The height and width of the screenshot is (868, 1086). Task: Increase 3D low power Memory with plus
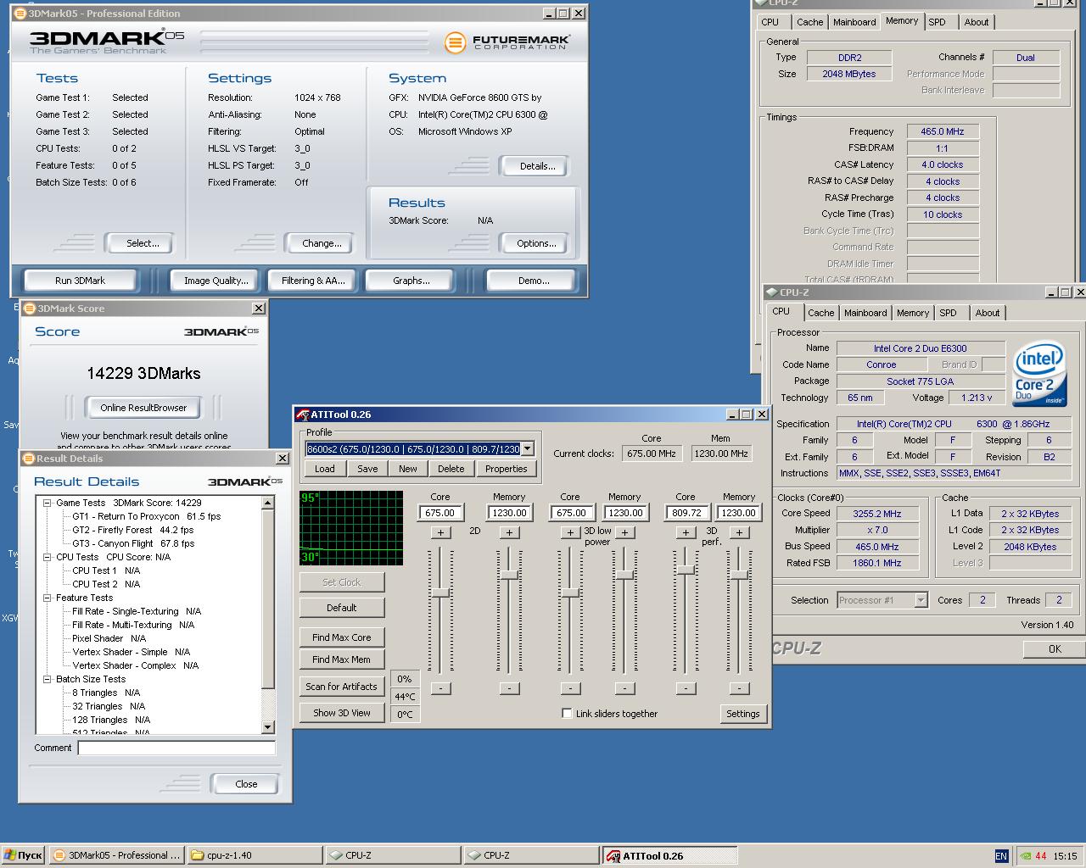point(624,532)
